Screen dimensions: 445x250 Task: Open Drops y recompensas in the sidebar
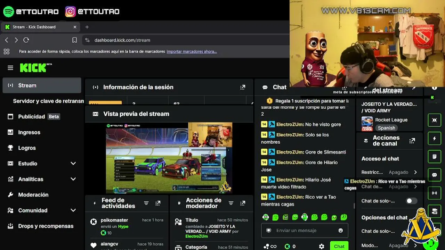(x=42, y=226)
